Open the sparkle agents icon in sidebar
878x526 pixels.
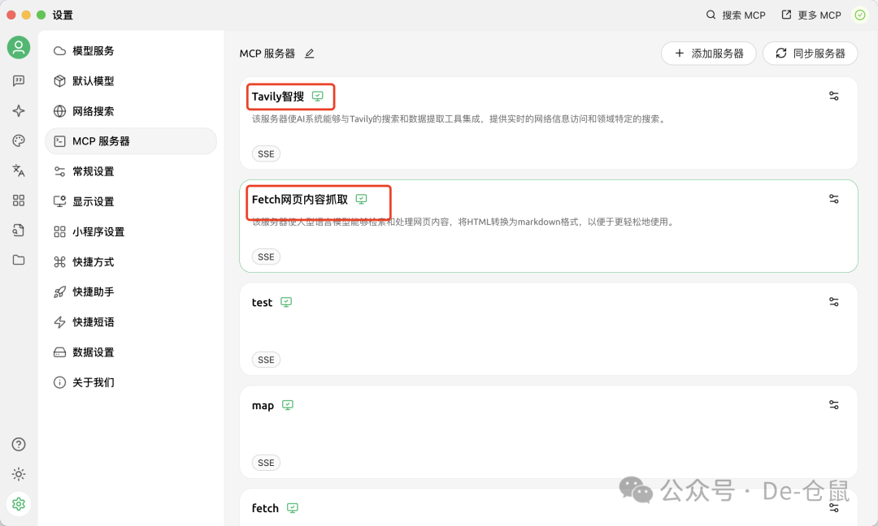(19, 111)
